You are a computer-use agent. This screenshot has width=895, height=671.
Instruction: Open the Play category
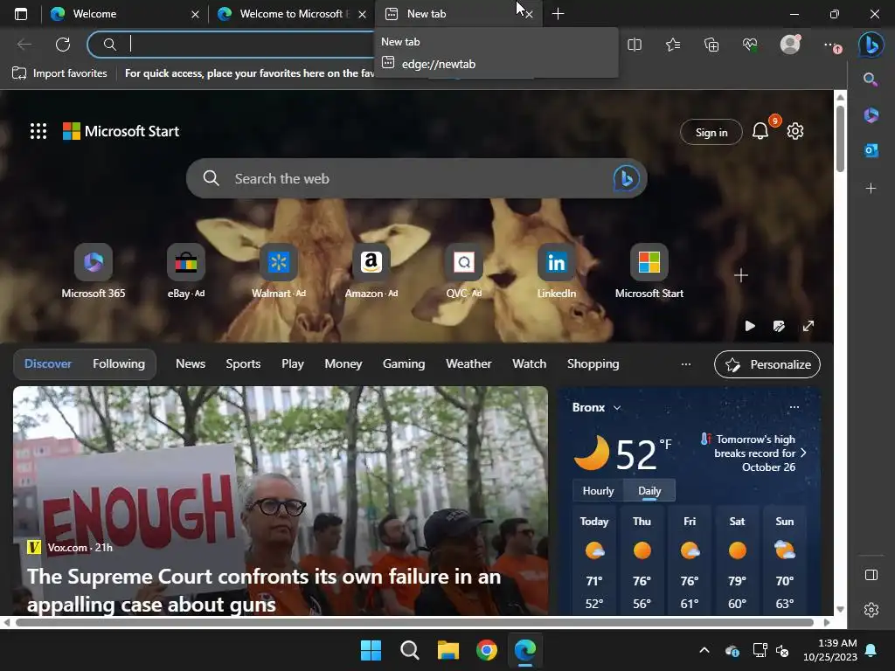(x=292, y=364)
